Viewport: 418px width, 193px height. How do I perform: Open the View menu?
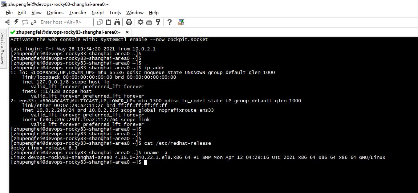click(37, 12)
